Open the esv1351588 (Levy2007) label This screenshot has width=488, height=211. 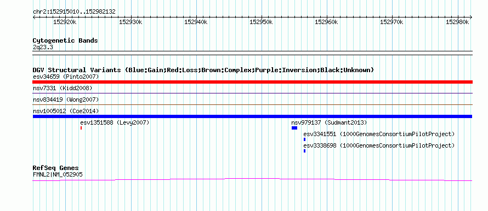tap(115, 122)
